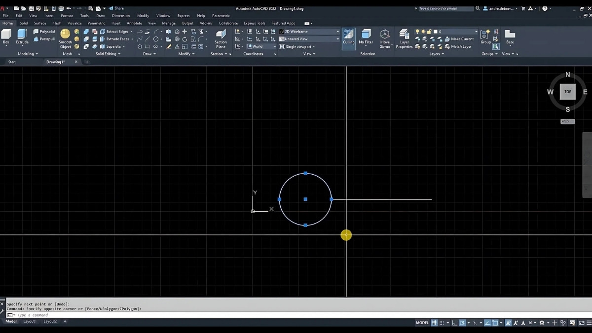
Task: Open the annotation scale 1:1 dropdown
Action: (x=533, y=323)
